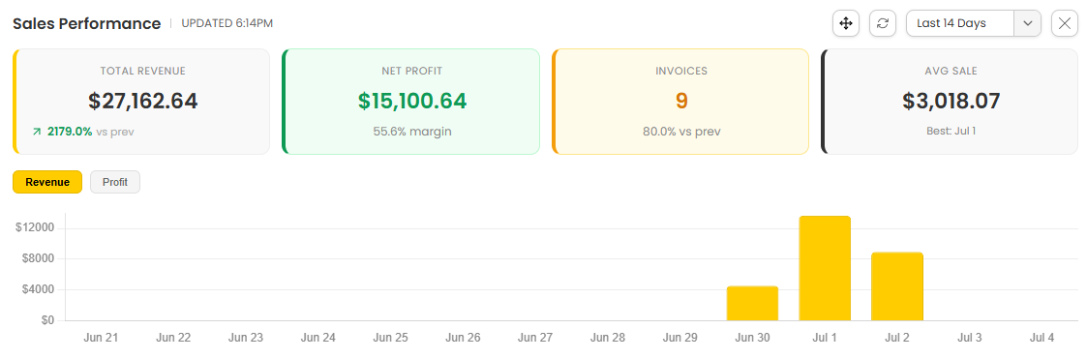Click the Jul 1 revenue bar

(825, 268)
